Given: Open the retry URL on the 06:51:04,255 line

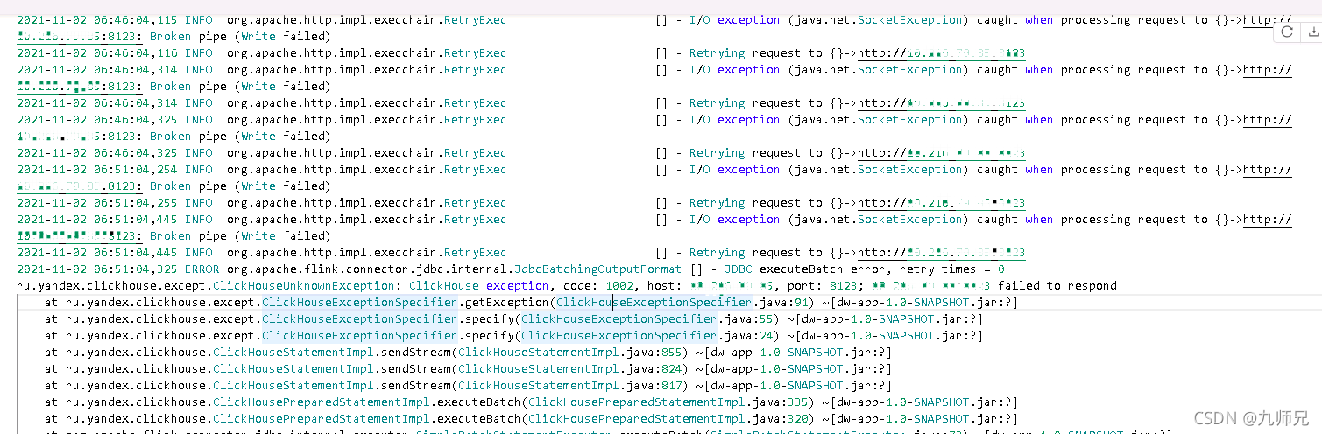Looking at the screenshot, I should click(x=941, y=203).
